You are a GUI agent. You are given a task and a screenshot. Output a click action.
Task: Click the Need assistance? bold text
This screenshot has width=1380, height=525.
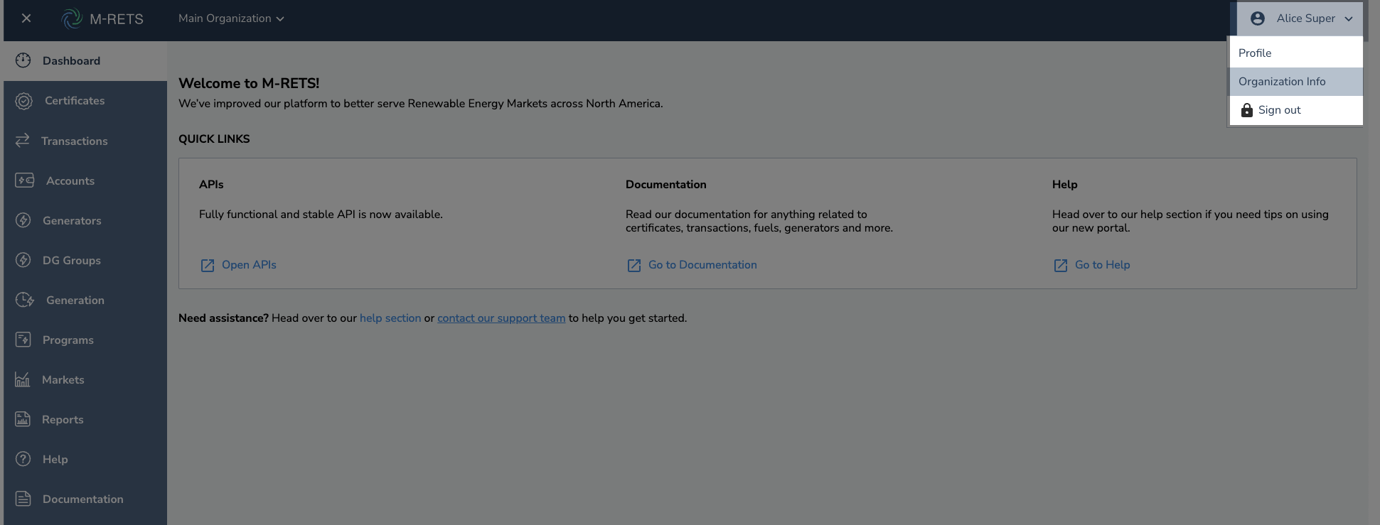point(223,318)
